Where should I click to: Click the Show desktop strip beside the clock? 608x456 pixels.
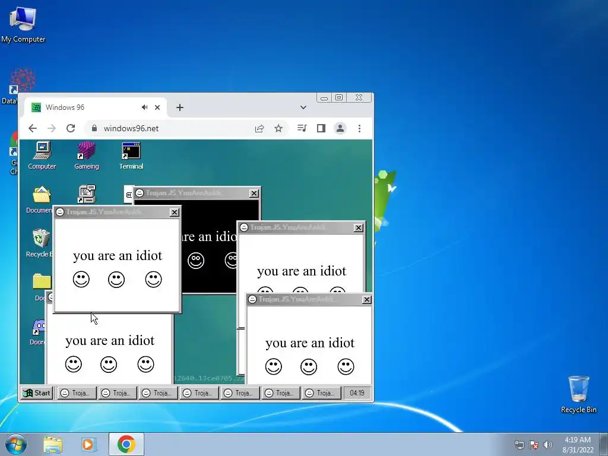[604, 444]
